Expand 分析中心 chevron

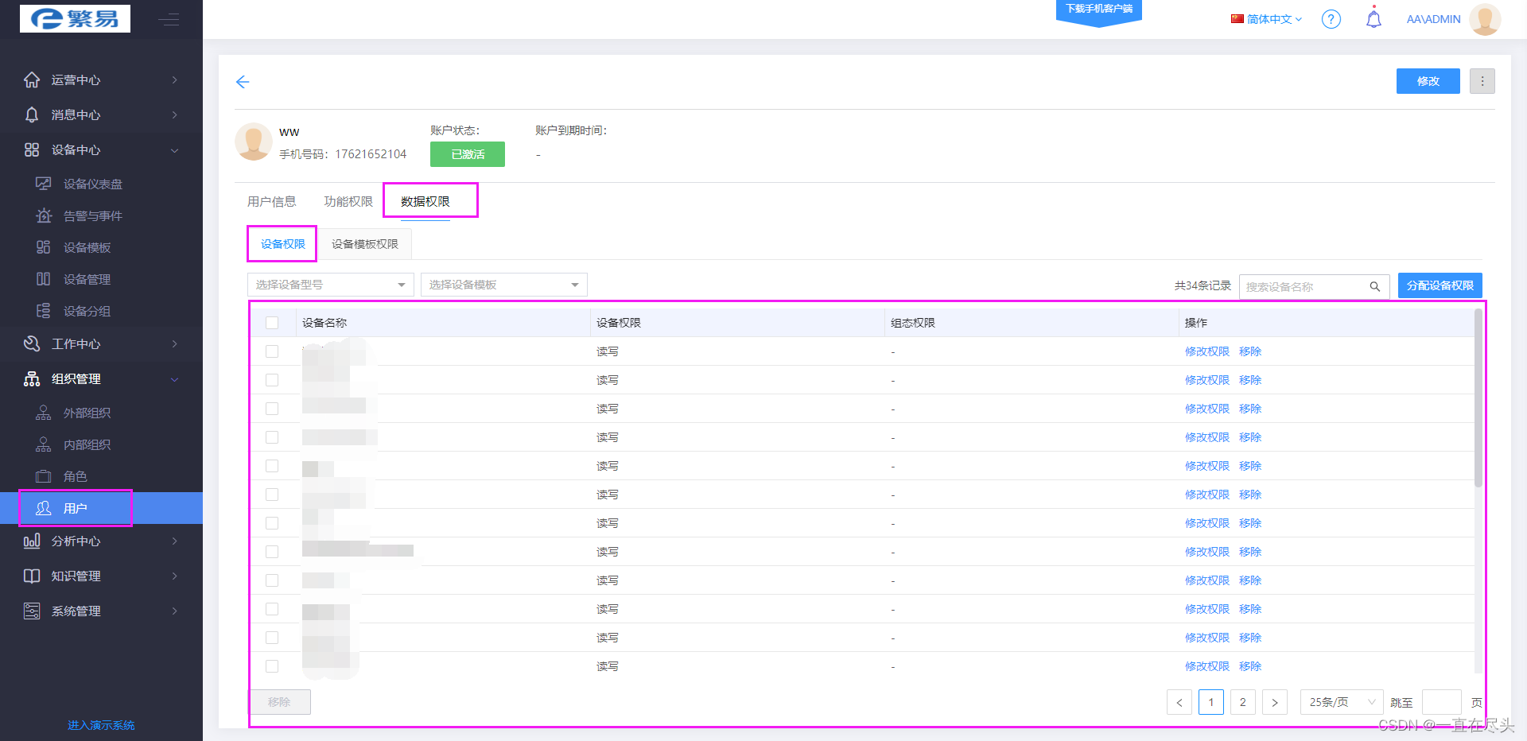pyautogui.click(x=174, y=541)
